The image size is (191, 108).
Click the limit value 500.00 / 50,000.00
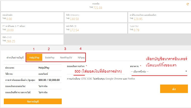point(49,80)
